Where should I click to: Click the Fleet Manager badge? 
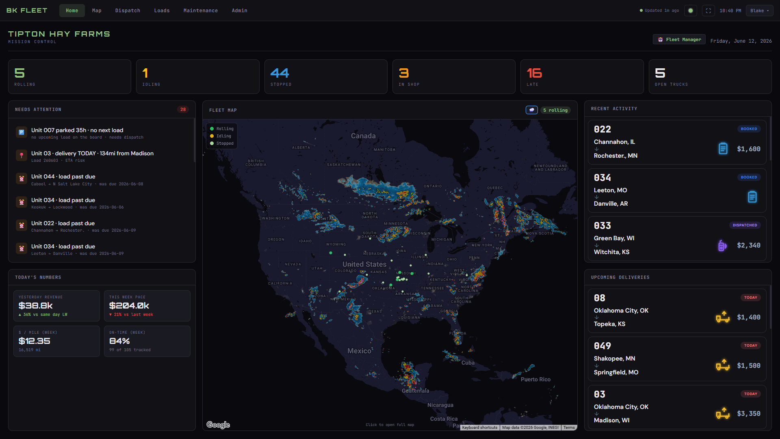tap(679, 39)
